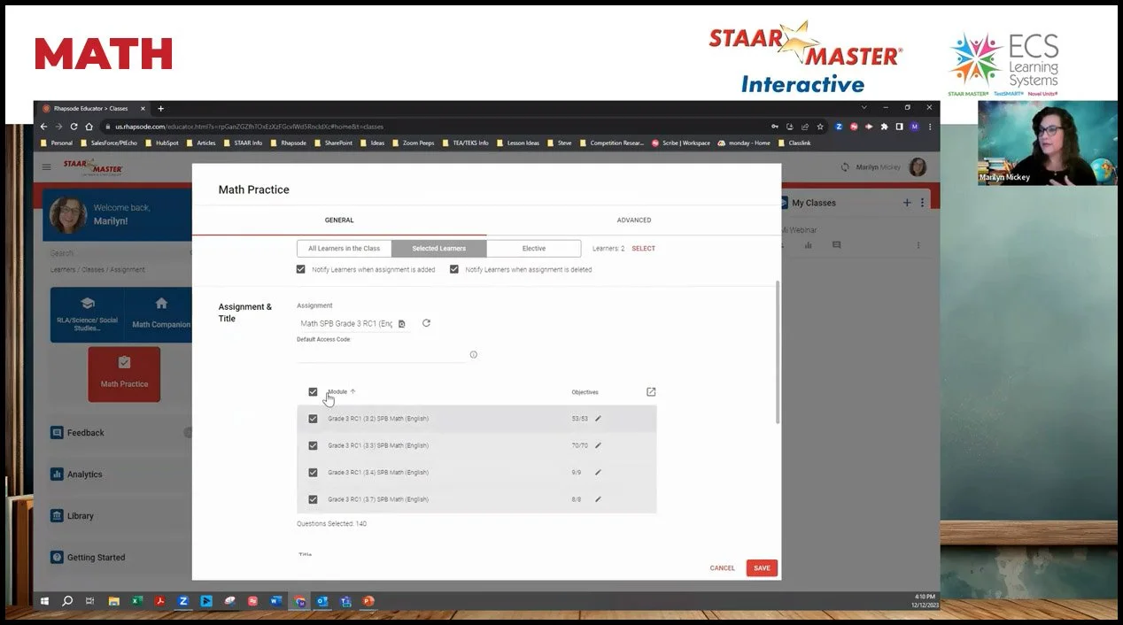Toggle the Module select-all checkbox
1123x625 pixels.
[x=313, y=391]
